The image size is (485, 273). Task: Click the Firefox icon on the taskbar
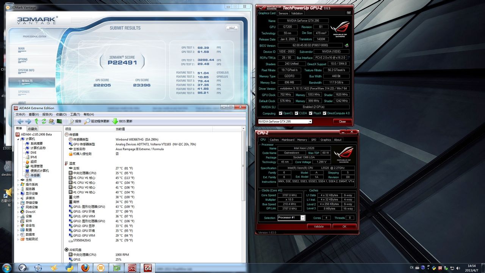pyautogui.click(x=85, y=268)
